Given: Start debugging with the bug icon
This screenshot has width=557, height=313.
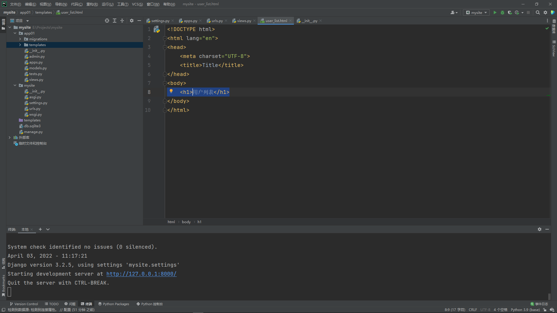Looking at the screenshot, I should coord(502,12).
